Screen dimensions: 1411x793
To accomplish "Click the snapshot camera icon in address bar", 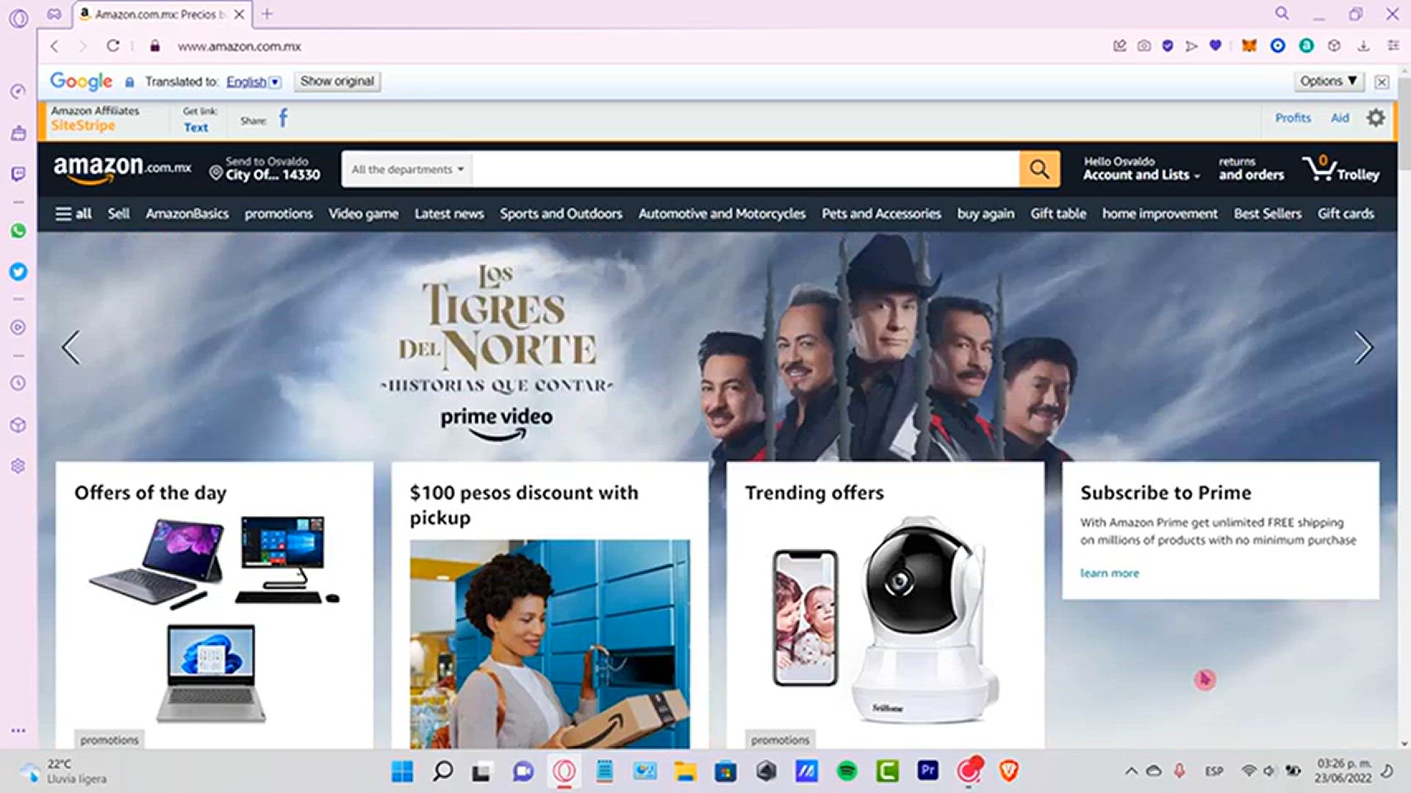I will (x=1144, y=46).
